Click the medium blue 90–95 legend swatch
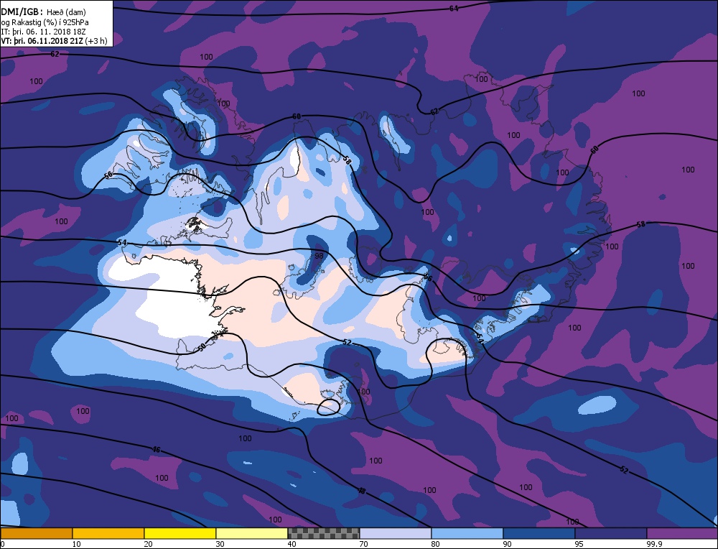Viewport: 718px width, 549px height. click(x=539, y=533)
